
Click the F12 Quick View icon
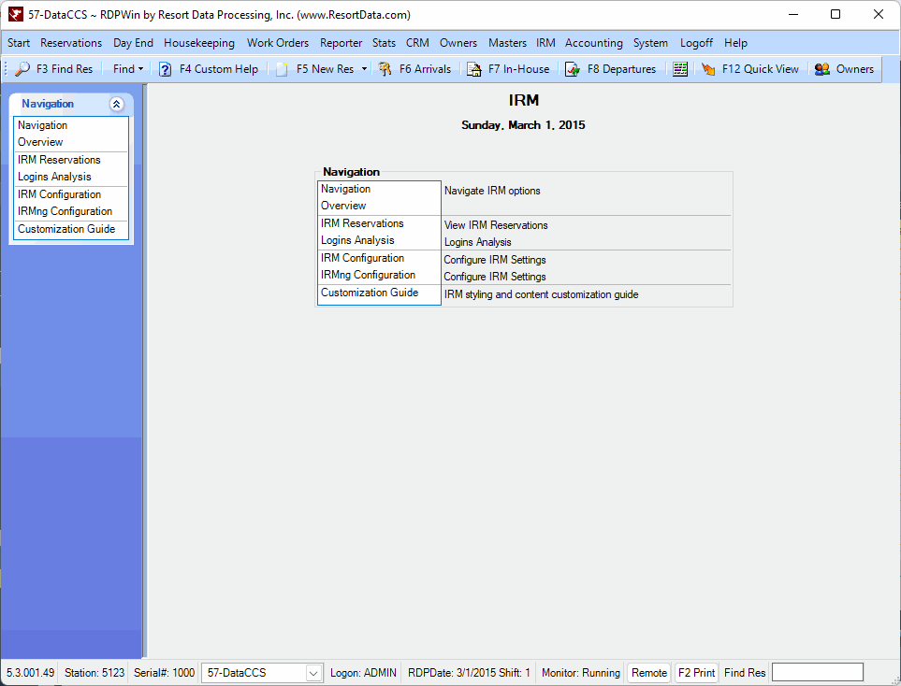point(708,69)
